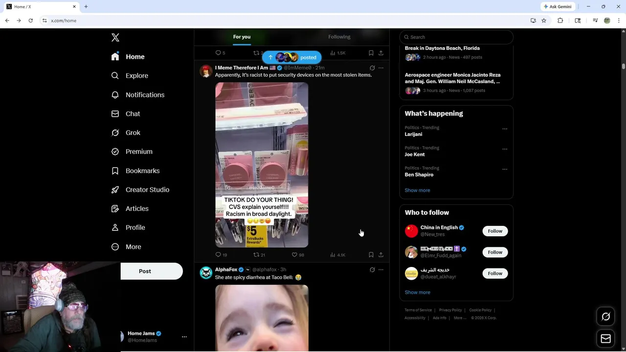The height and width of the screenshot is (352, 626).
Task: Open the AlphaFox crying child video
Action: pos(262,318)
